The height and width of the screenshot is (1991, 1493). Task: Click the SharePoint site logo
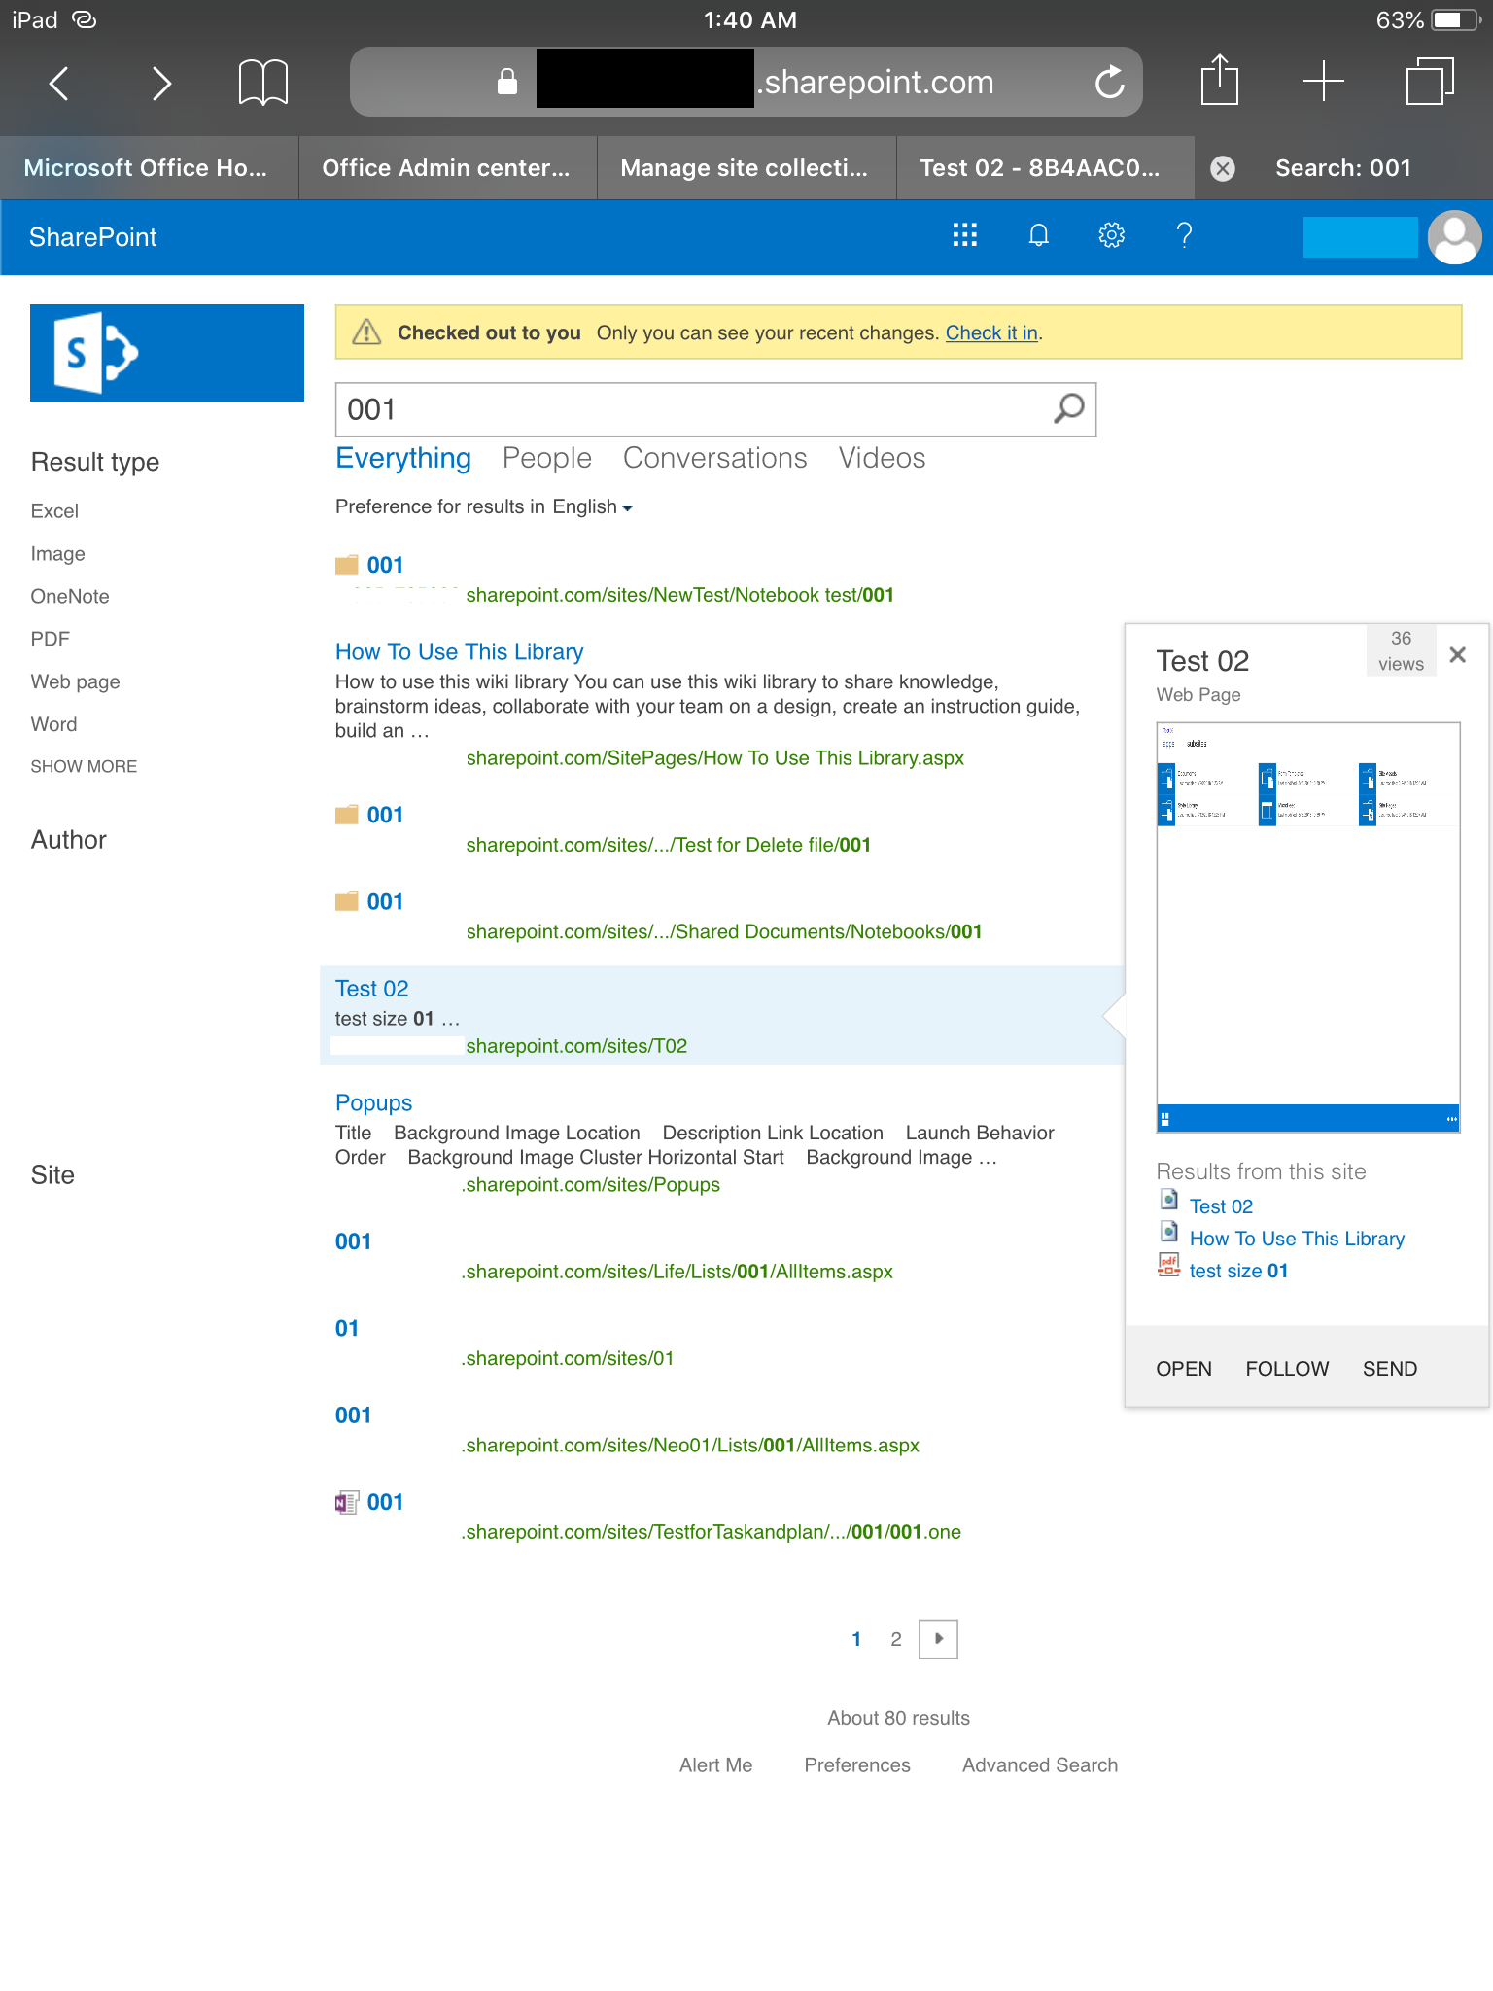(166, 352)
